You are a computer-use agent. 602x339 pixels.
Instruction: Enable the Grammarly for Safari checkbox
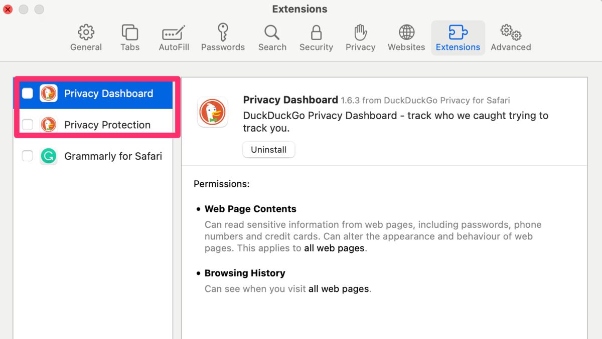click(28, 156)
